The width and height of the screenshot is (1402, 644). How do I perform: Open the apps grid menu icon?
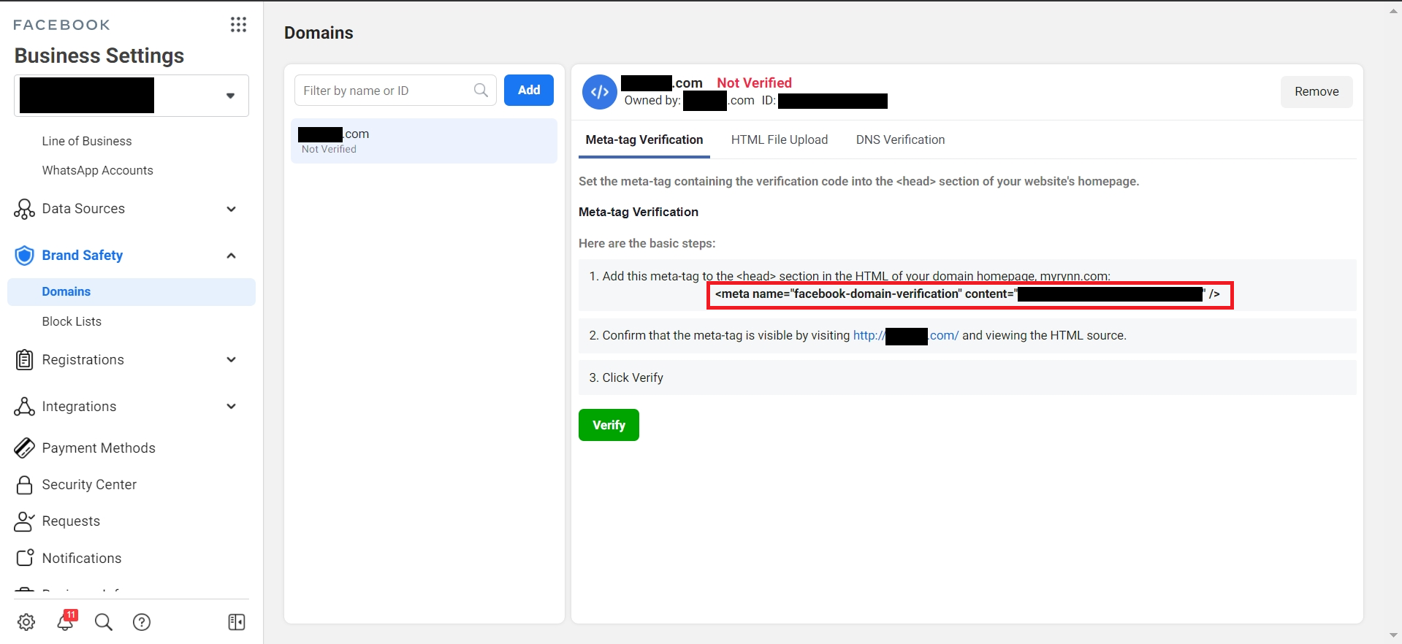coord(238,25)
